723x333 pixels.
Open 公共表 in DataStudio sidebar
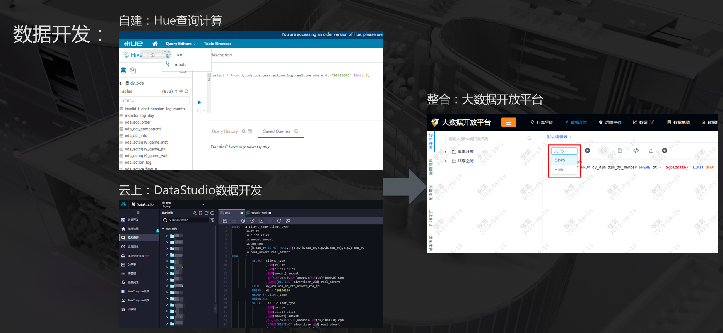click(132, 265)
